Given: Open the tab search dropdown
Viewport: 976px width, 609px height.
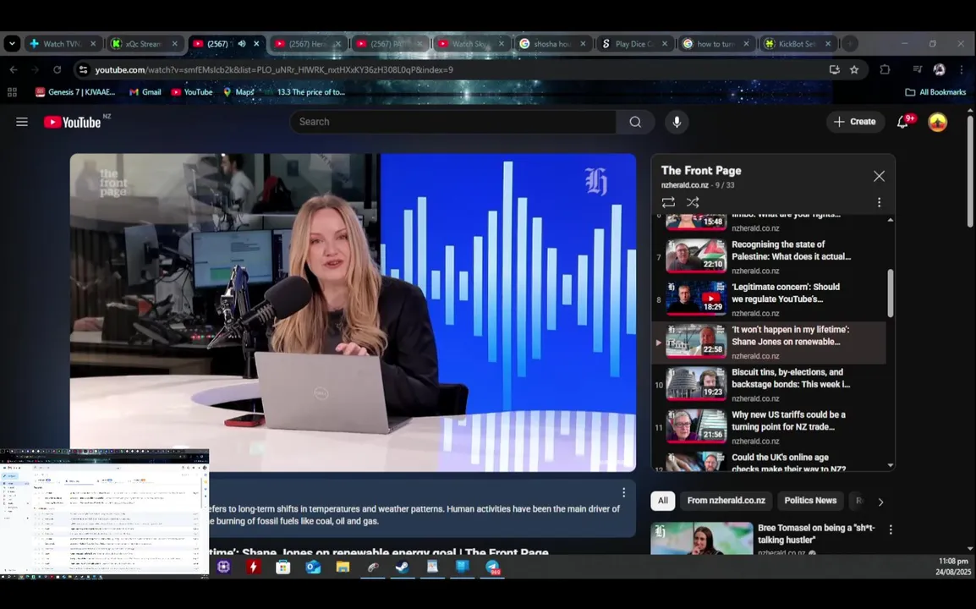Looking at the screenshot, I should click(12, 44).
